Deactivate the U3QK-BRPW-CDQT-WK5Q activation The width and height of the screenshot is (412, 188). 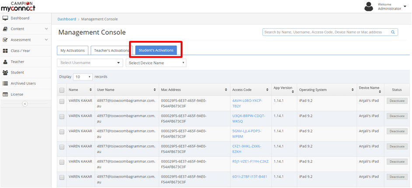point(397,116)
